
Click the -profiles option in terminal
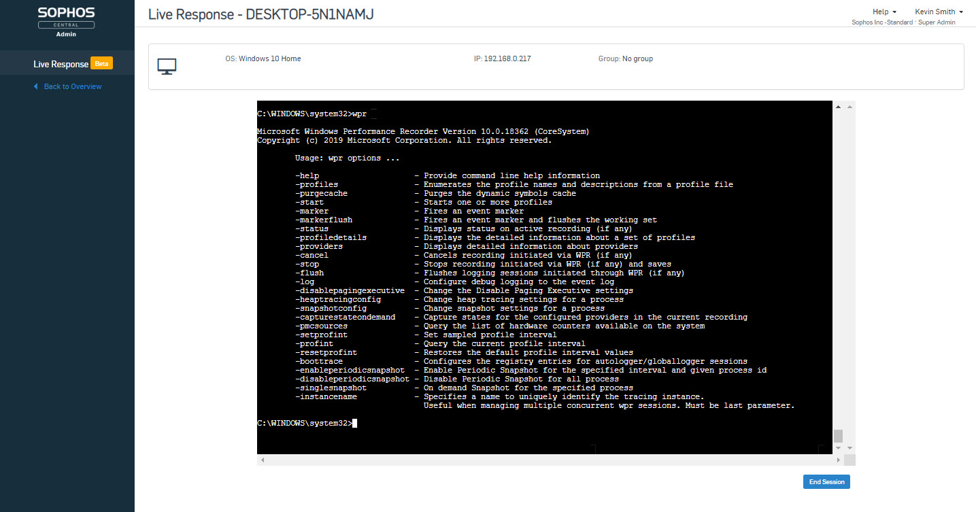[316, 184]
